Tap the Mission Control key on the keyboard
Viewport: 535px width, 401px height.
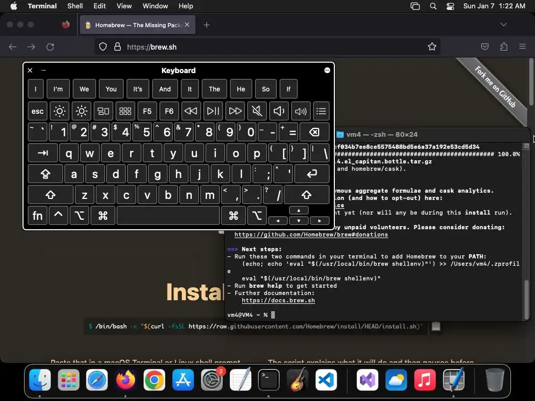tap(103, 111)
